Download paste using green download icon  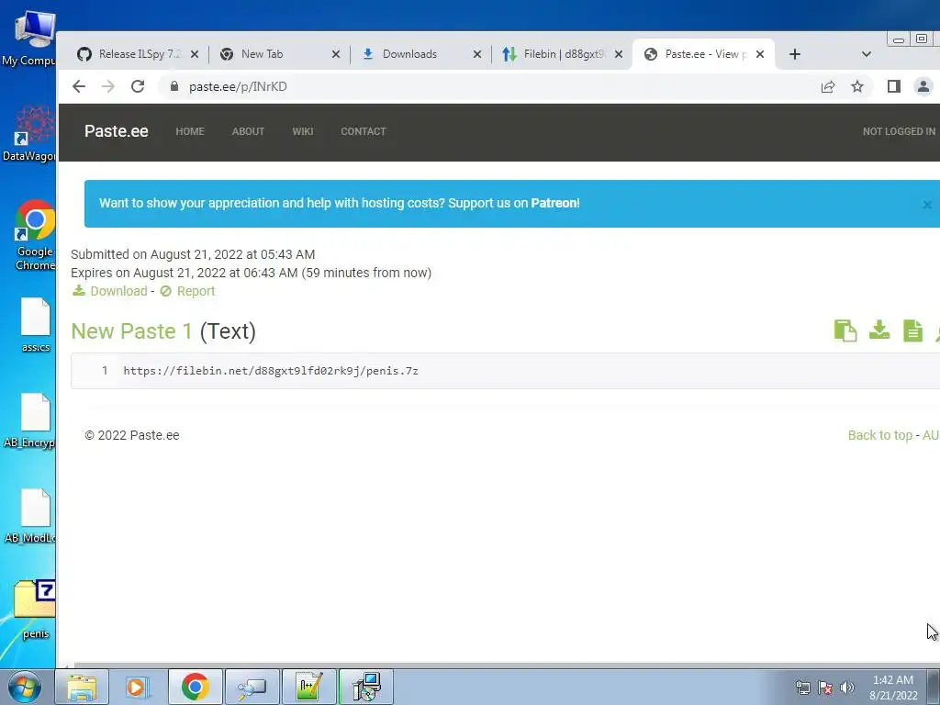879,330
